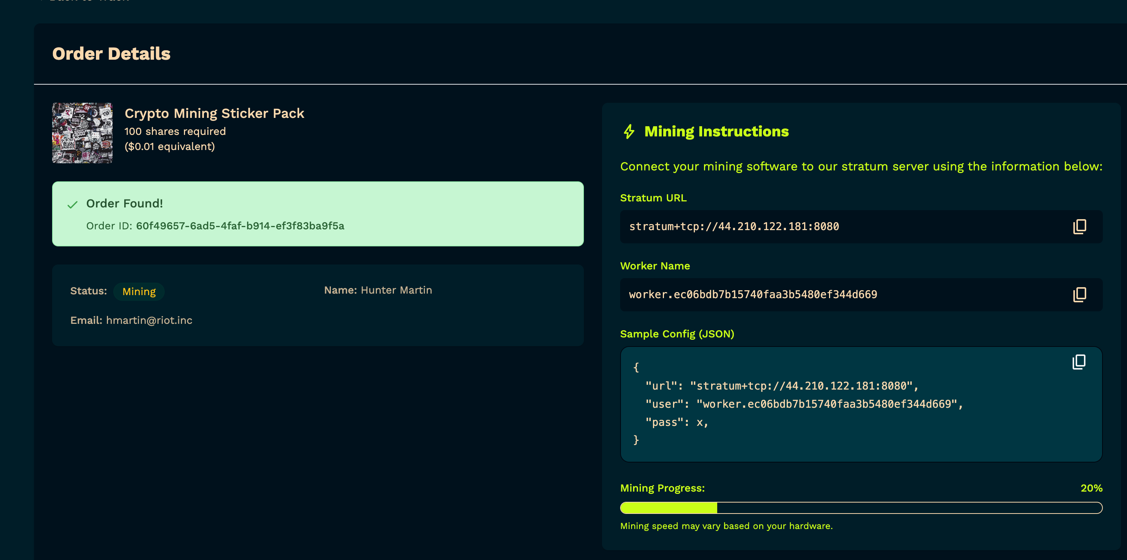The width and height of the screenshot is (1127, 560).
Task: Click the Crypto Mining Sticker Pack title
Action: click(x=214, y=113)
